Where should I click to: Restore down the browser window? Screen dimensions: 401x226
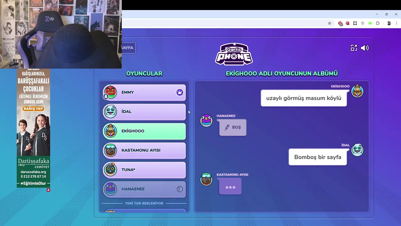pyautogui.click(x=387, y=14)
